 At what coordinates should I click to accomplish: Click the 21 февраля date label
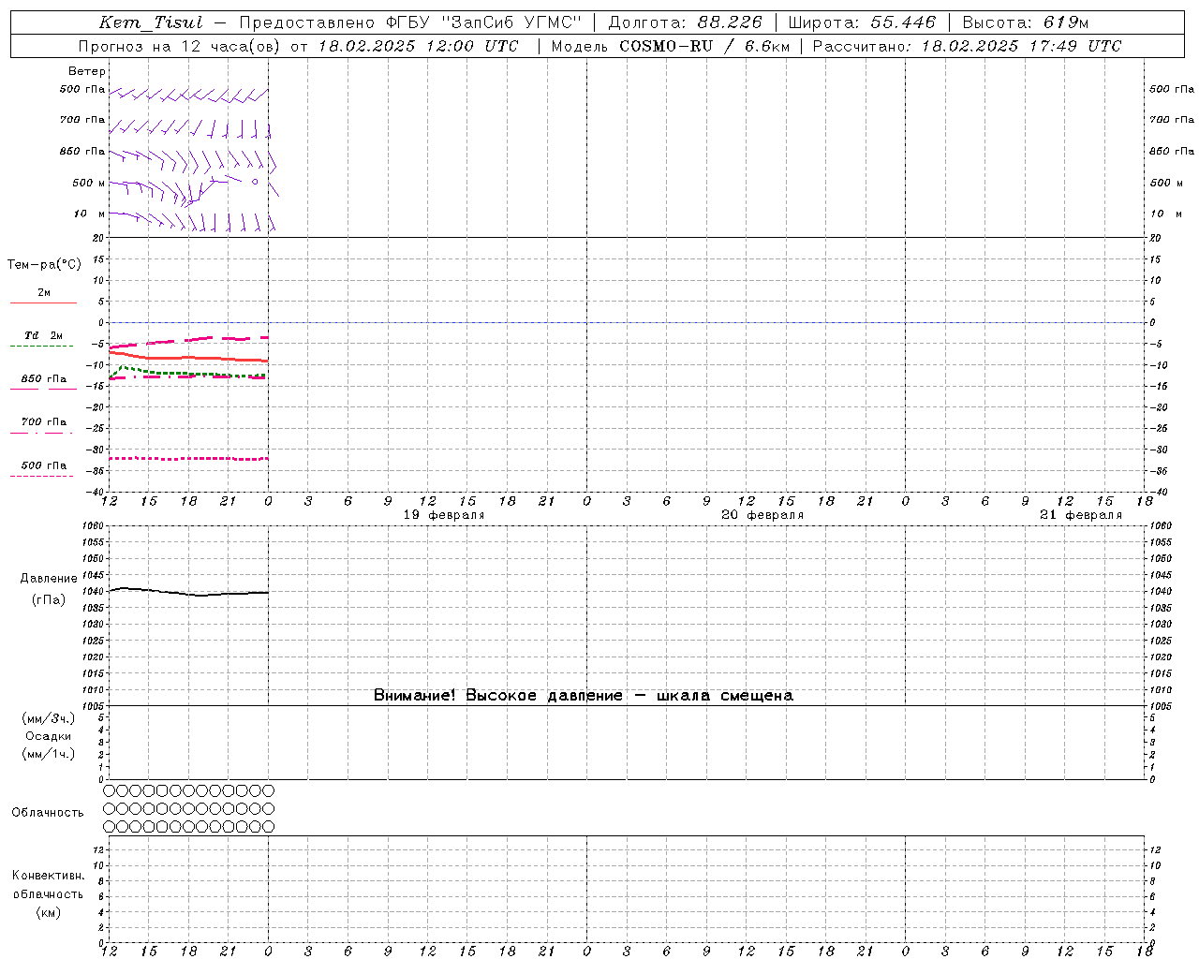coord(1081,515)
